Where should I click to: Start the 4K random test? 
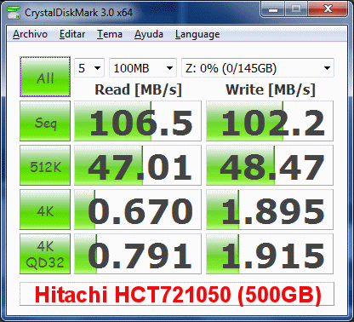[45, 210]
